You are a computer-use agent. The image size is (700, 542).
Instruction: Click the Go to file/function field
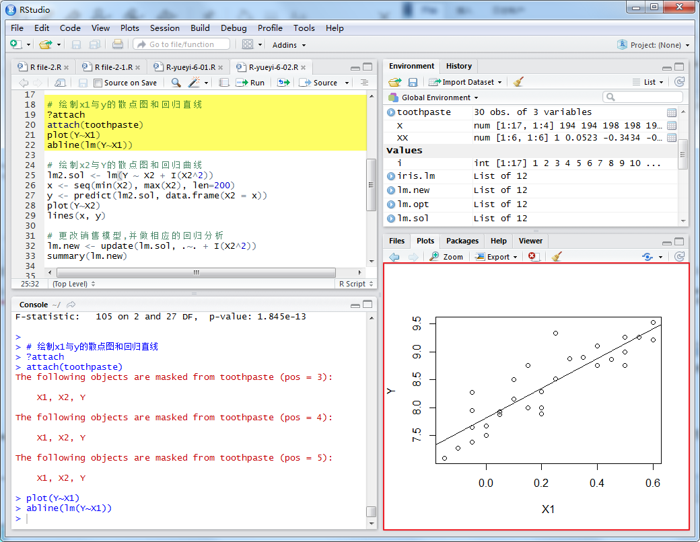[182, 44]
